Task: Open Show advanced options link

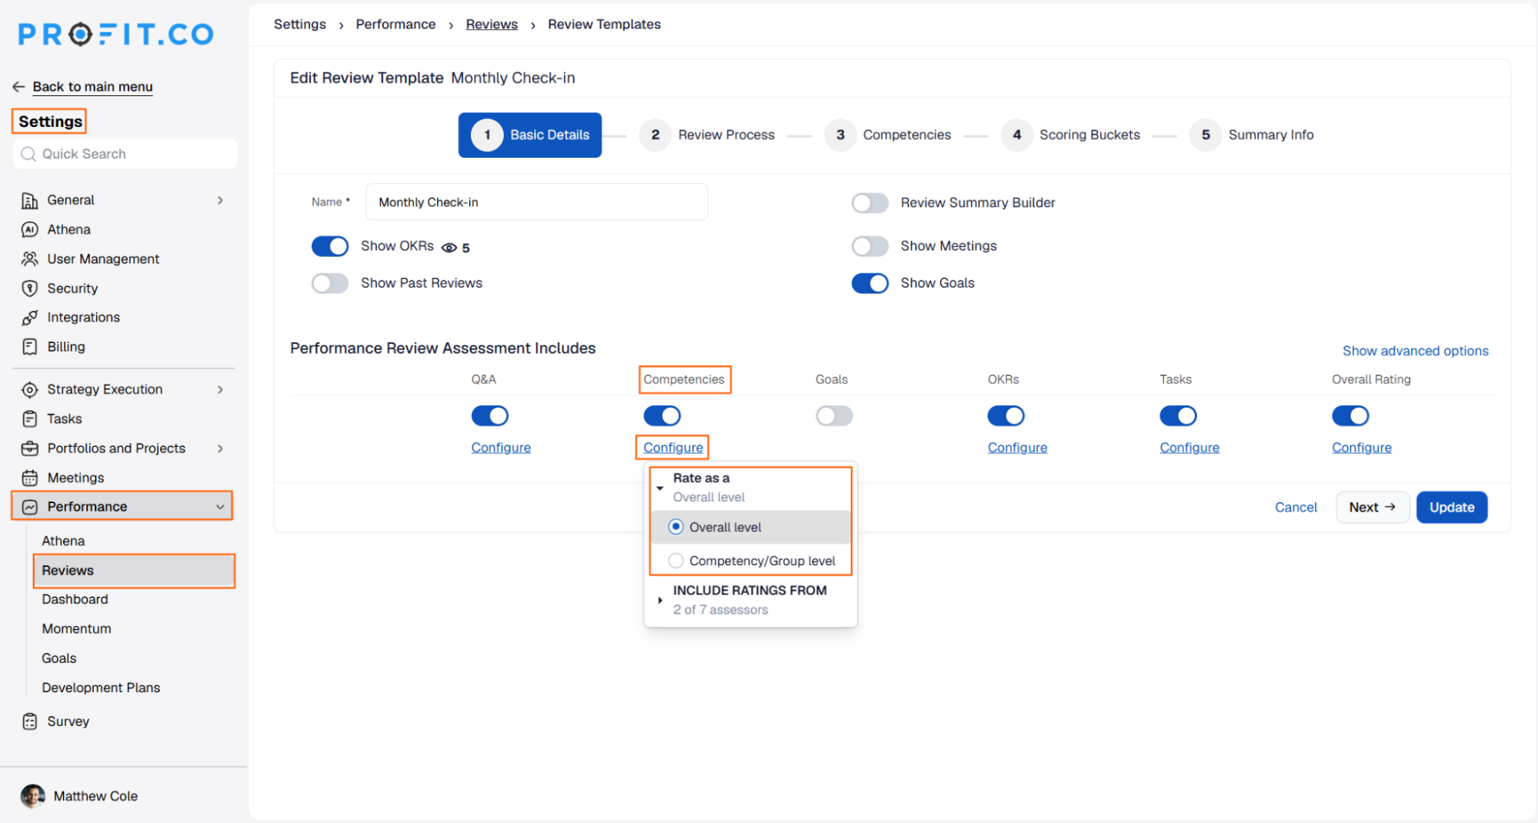Action: click(x=1416, y=351)
